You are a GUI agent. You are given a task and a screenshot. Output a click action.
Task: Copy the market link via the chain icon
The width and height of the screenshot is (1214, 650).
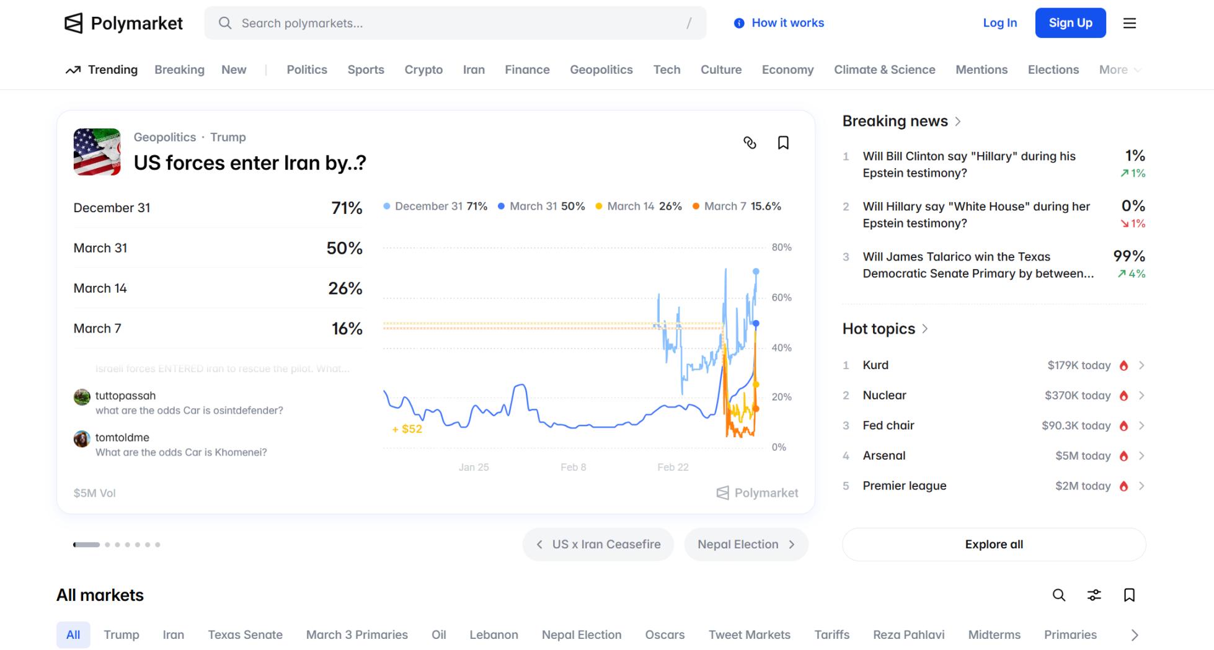click(x=750, y=143)
